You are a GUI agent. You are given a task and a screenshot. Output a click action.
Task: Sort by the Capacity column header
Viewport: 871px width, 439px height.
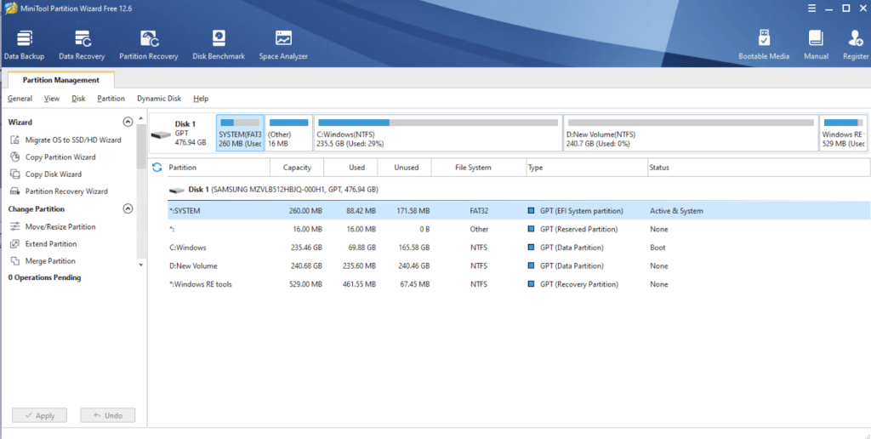pos(297,168)
